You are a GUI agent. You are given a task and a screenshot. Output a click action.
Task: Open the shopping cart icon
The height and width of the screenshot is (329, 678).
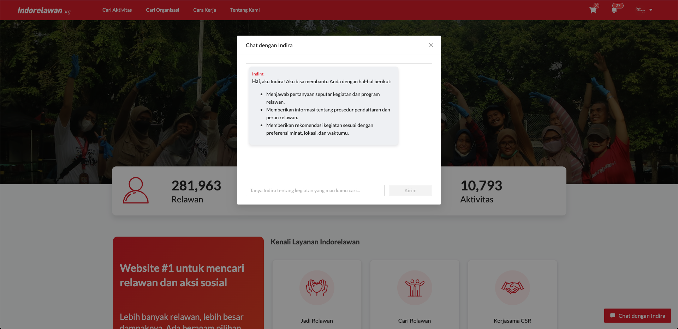[x=593, y=10]
